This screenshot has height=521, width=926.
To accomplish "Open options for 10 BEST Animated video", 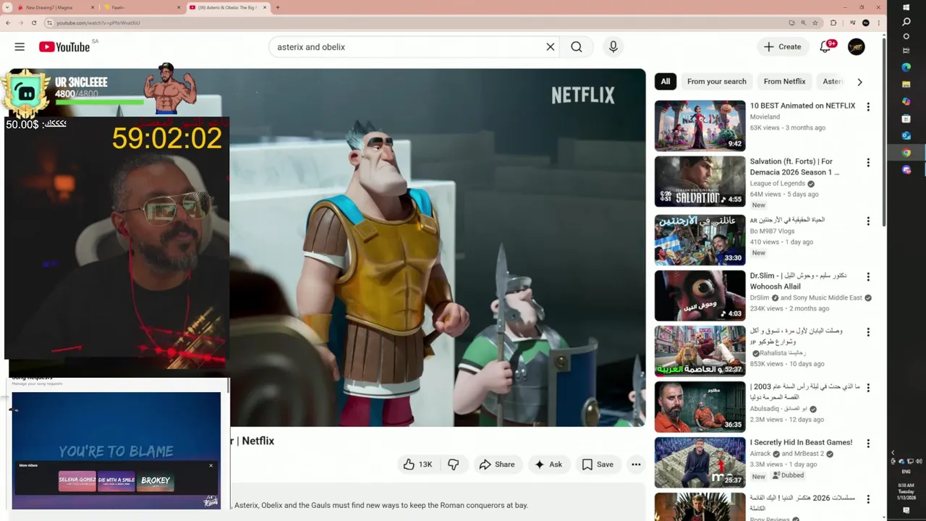I will click(868, 107).
